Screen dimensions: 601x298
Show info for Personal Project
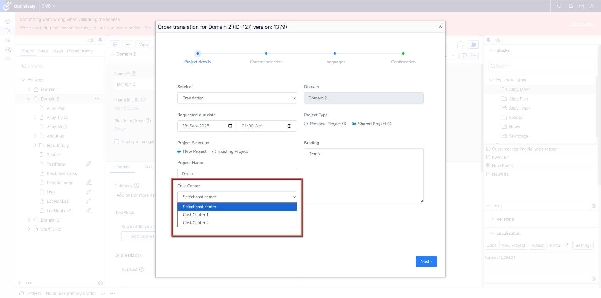point(344,124)
